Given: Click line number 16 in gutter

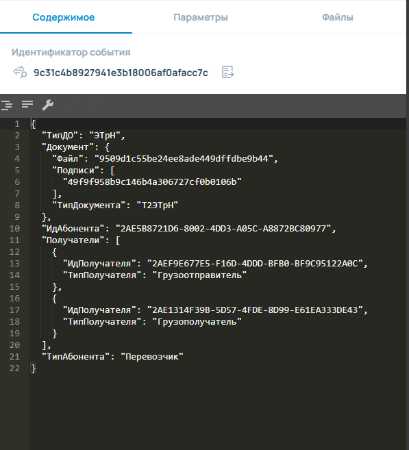Looking at the screenshot, I should pyautogui.click(x=14, y=298).
